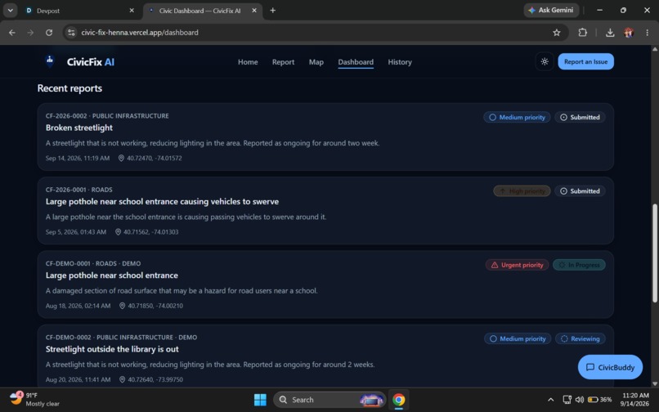
Task: Open the network display icon in system tray
Action: [567, 400]
